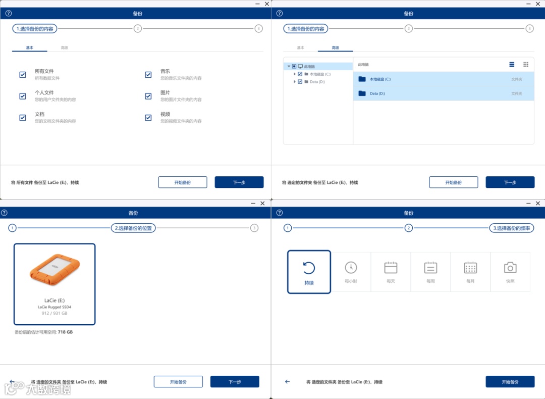The width and height of the screenshot is (545, 399).
Task: Click step 2 circle in backup frequency window
Action: (x=409, y=228)
